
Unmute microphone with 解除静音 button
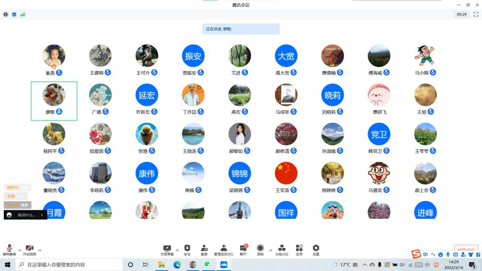8,249
